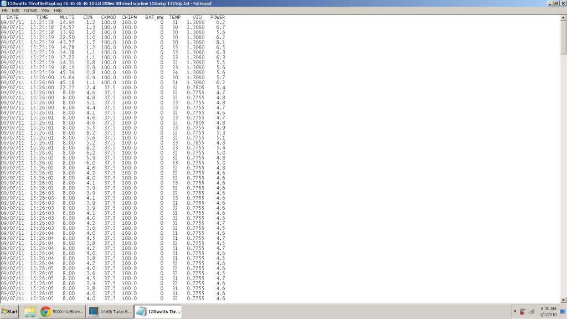Click the 8:30 AM clock in the tray
Viewport: 567px width, 319px height.
(x=548, y=311)
